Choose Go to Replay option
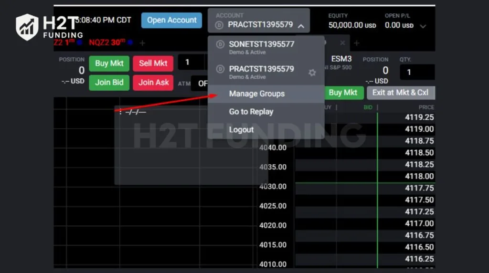This screenshot has height=273, width=489. click(x=266, y=112)
